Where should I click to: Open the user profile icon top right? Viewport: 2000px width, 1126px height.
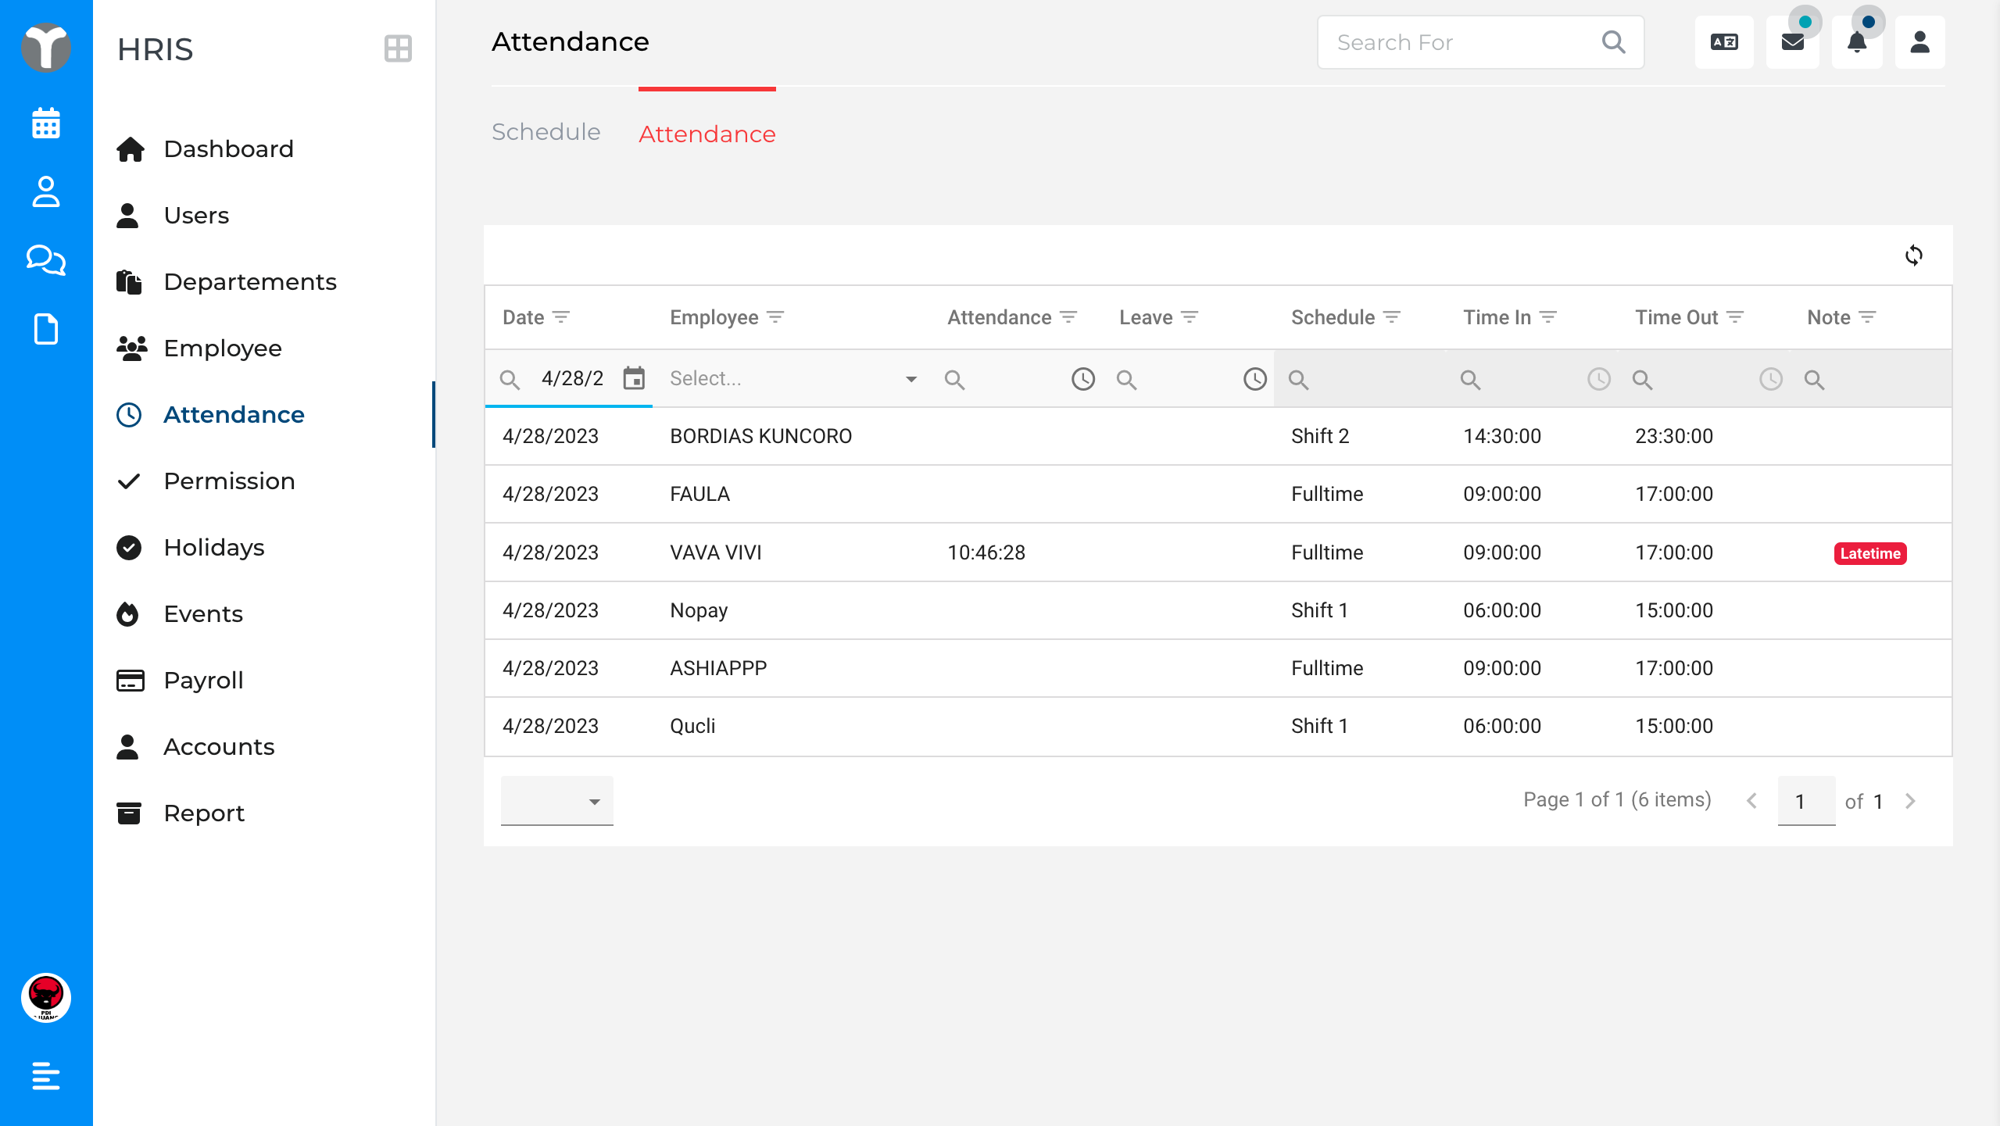point(1919,42)
